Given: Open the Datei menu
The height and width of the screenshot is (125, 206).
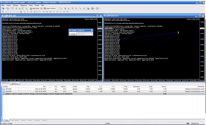Looking at the screenshot, I should click(3, 5).
